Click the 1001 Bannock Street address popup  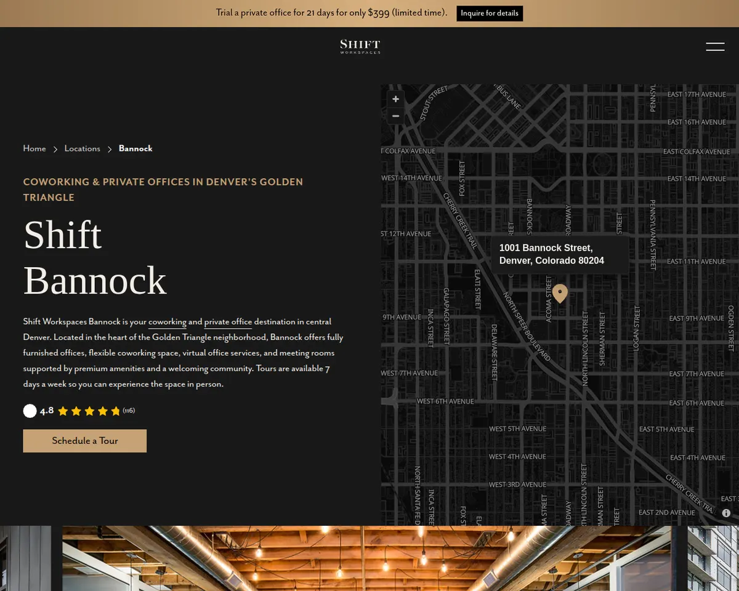(559, 254)
